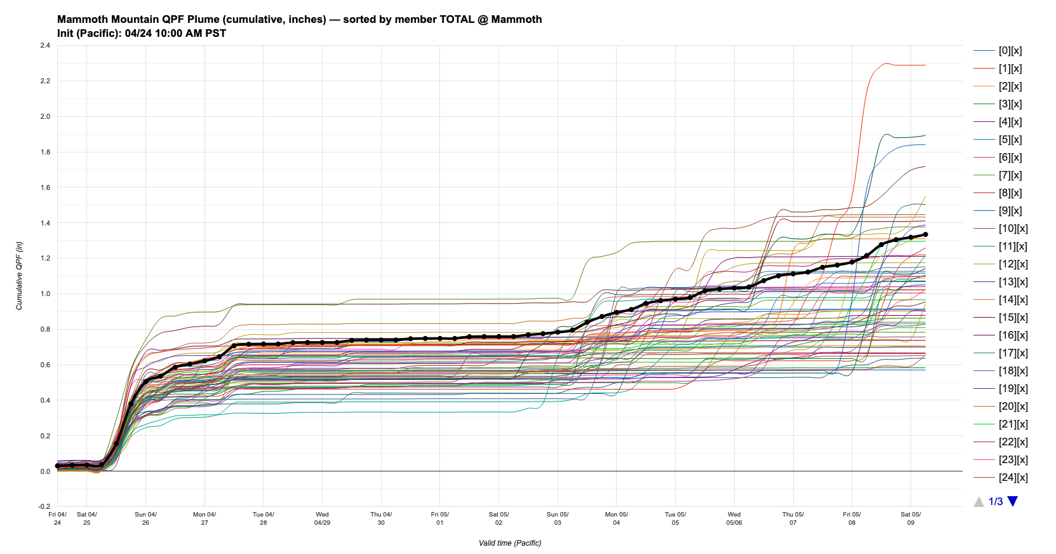Click x-axis label Sun 05/03
1056x554 pixels.
[558, 518]
